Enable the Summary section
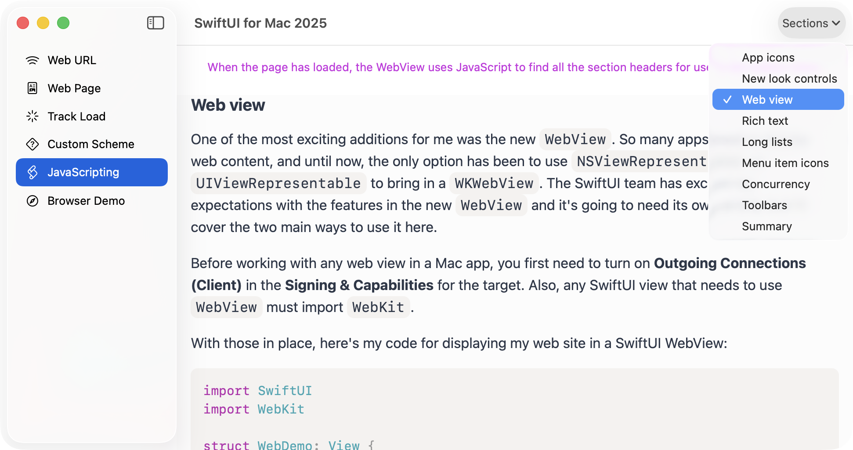853x450 pixels. click(766, 226)
